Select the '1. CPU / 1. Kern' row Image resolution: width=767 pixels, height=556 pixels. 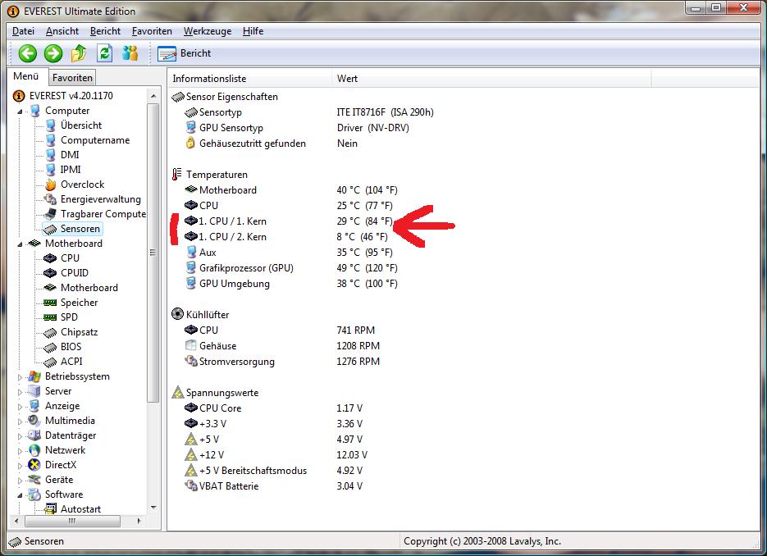coord(289,221)
